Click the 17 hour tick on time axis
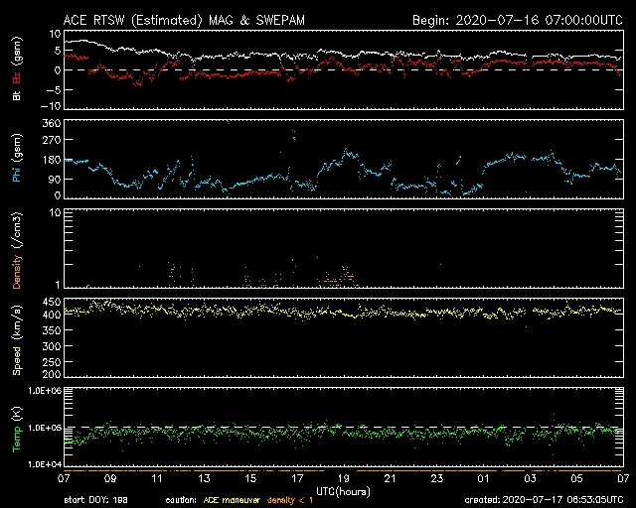Image resolution: width=636 pixels, height=508 pixels. coord(296,479)
